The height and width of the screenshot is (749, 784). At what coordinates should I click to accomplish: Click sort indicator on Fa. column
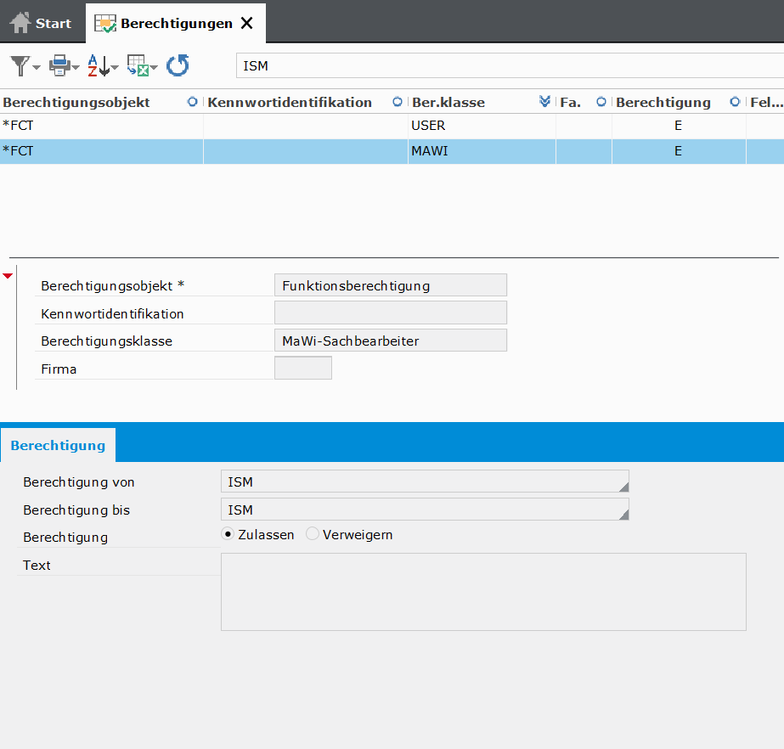(601, 102)
